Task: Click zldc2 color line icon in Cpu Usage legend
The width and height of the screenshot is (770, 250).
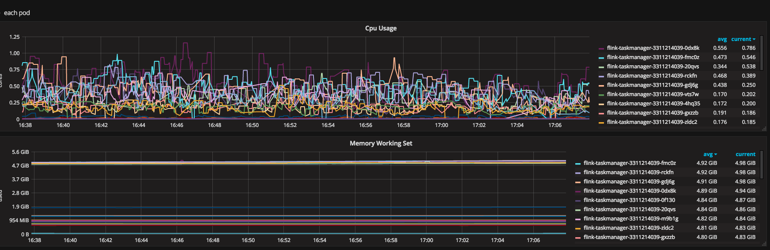Action: [x=601, y=123]
